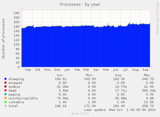Click the green runnable legend swatch
160x117 pixels.
5,102
